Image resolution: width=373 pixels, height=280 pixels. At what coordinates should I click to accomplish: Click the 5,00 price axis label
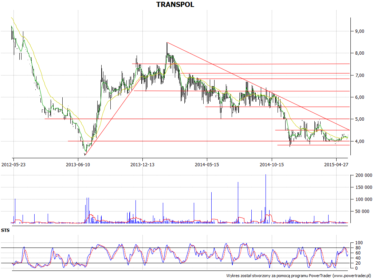tap(359, 119)
